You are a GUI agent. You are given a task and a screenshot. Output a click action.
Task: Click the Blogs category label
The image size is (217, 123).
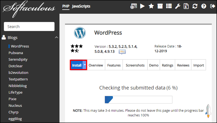pyautogui.click(x=13, y=38)
